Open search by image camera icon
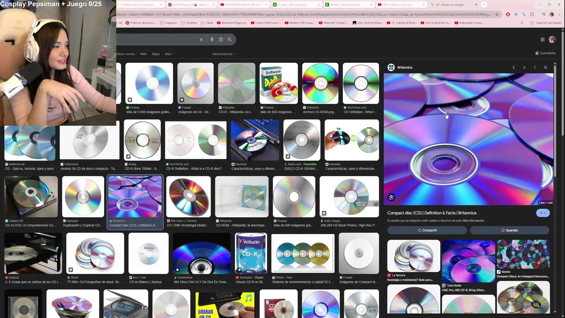The width and height of the screenshot is (565, 318). [x=221, y=39]
